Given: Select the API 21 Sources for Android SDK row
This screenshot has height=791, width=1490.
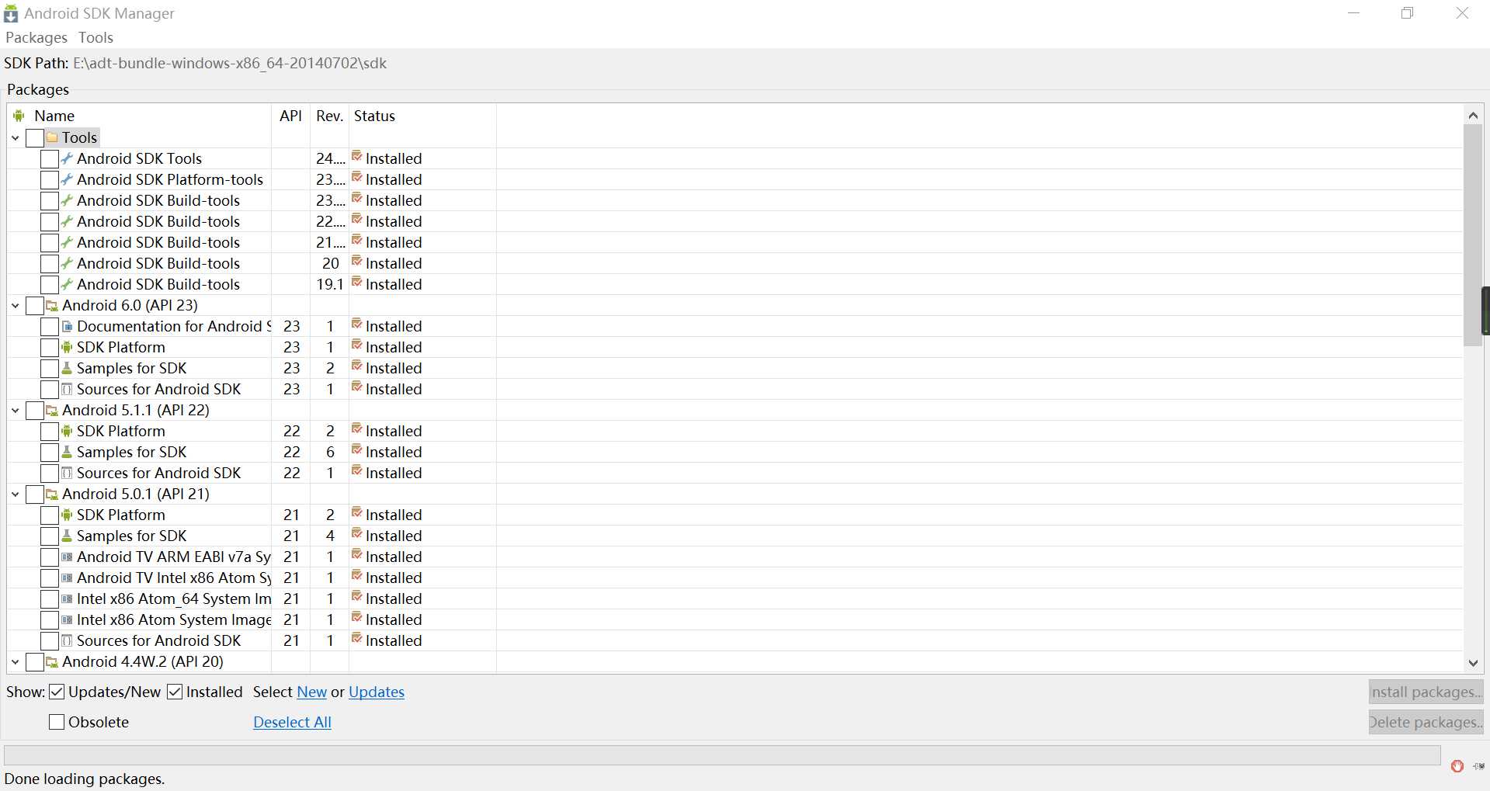Looking at the screenshot, I should pyautogui.click(x=735, y=640).
